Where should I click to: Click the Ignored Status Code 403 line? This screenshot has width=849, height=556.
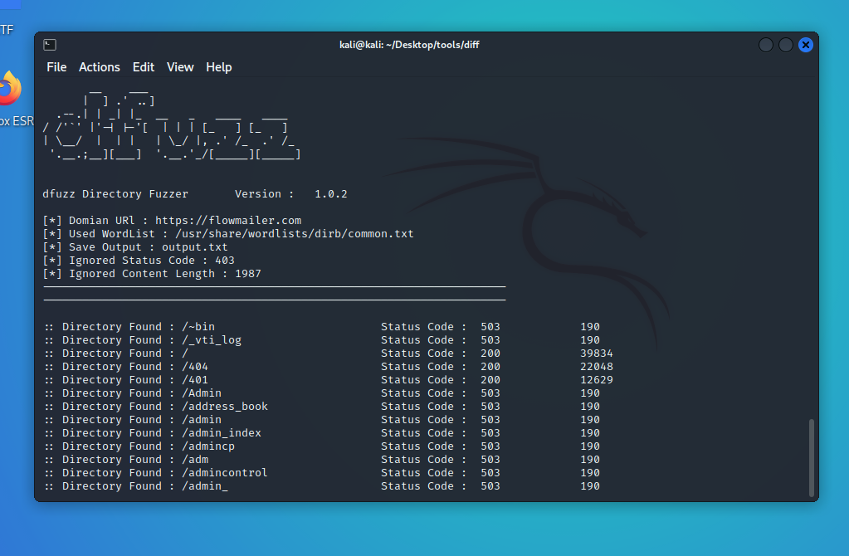[x=139, y=261]
